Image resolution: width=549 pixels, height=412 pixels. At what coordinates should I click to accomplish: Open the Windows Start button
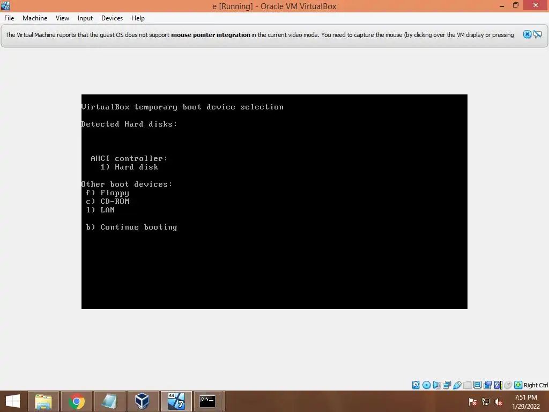pyautogui.click(x=13, y=401)
